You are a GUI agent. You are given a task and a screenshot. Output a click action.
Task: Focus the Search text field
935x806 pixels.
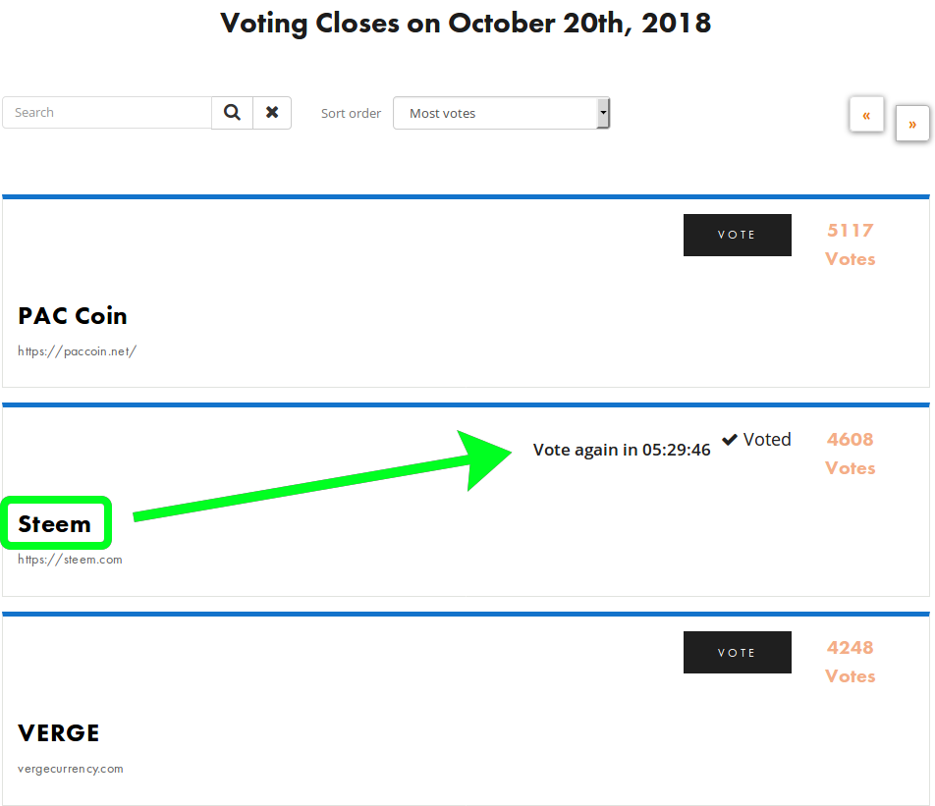tap(107, 112)
